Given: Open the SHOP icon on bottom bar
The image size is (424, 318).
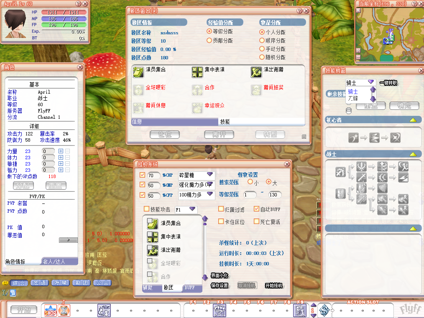Looking at the screenshot, I should point(51,310).
